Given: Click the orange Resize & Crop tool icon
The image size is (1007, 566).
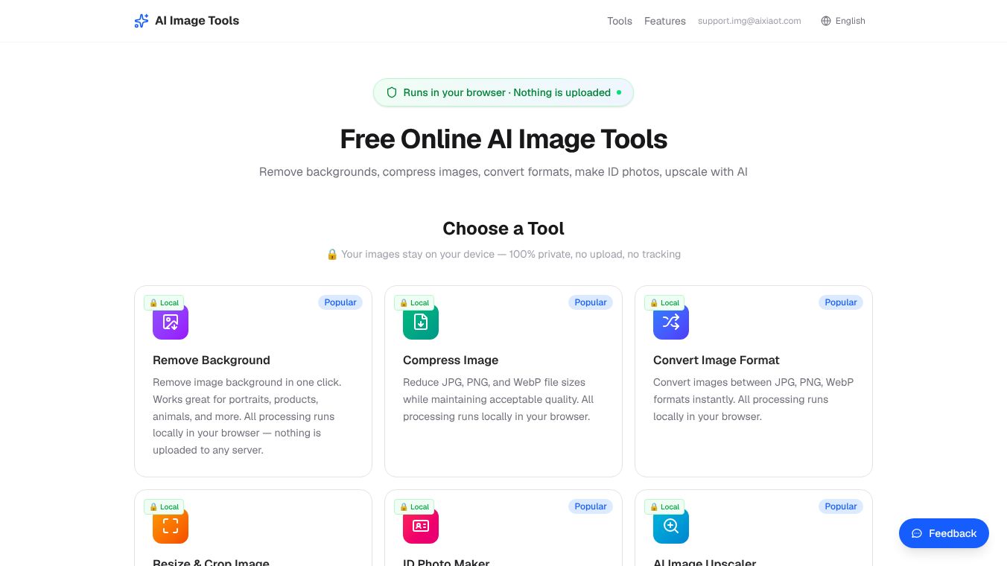Looking at the screenshot, I should pyautogui.click(x=171, y=526).
